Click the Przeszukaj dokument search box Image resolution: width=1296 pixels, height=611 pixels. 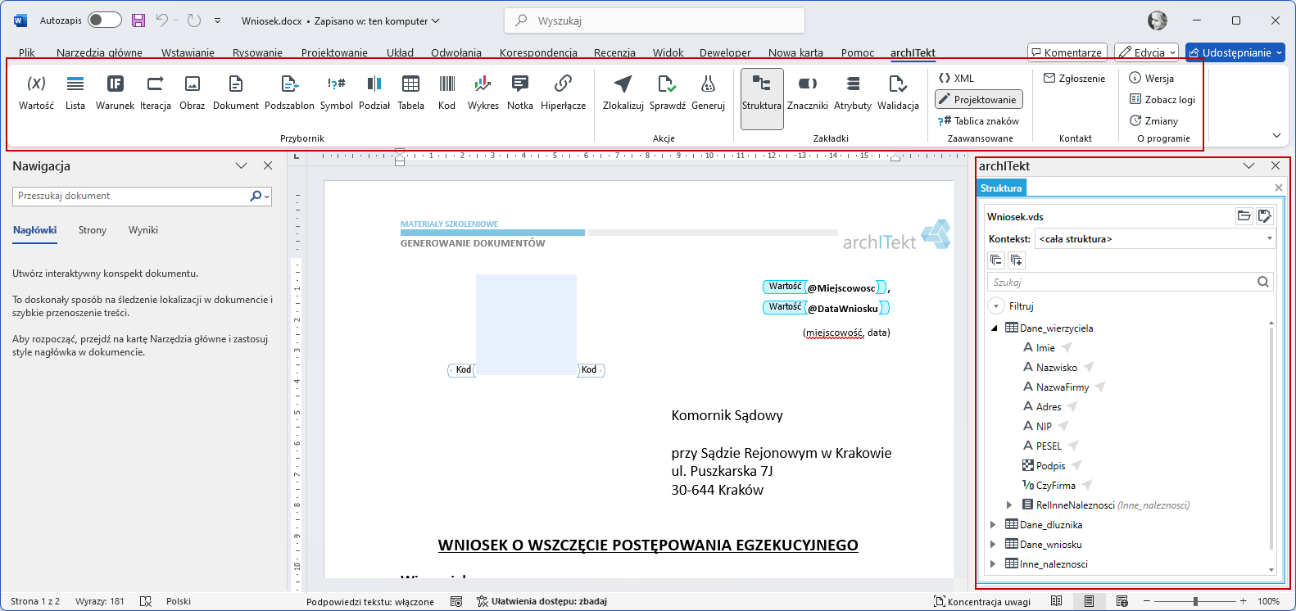142,196
